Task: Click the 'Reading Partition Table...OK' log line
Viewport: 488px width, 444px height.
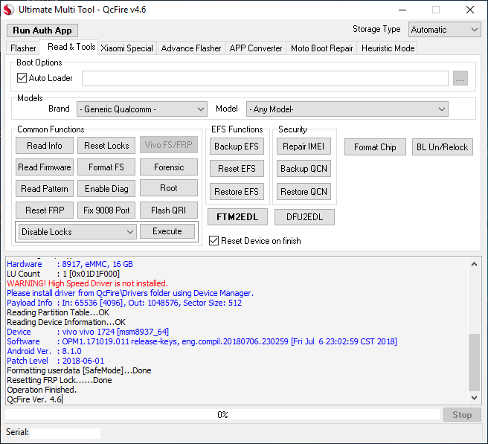Action: coord(58,312)
